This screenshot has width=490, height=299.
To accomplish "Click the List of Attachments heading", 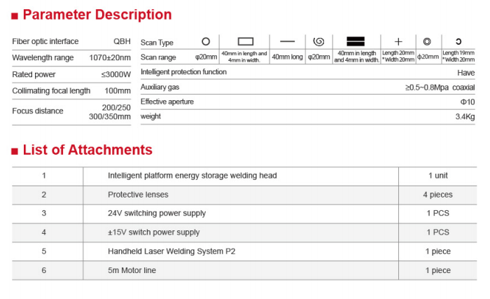I will click(87, 150).
